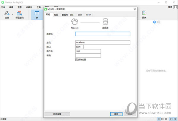
Task: Click the 测试连接 (Test Connection) button
Action: (57, 114)
